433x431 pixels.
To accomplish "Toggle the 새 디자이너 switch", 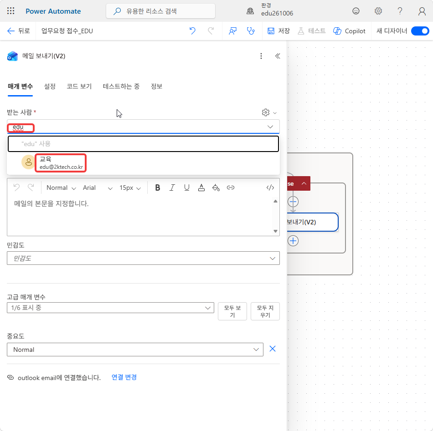I will click(x=420, y=31).
